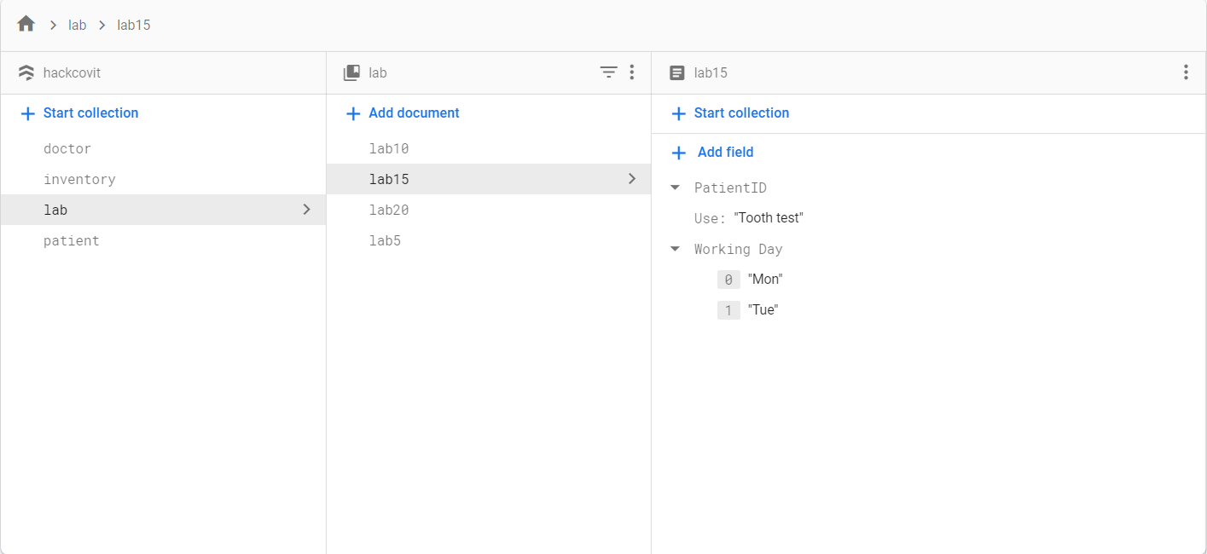Image resolution: width=1207 pixels, height=554 pixels.
Task: Open lab collection three-dot menu
Action: [x=632, y=72]
